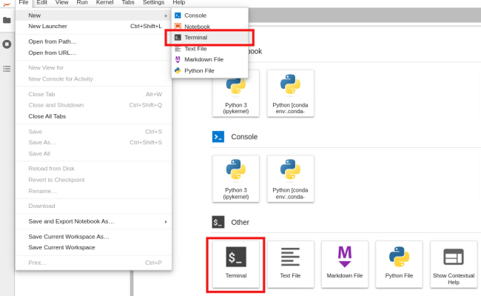The image size is (481, 296).
Task: Select Close All Tabs in the File menu
Action: pyautogui.click(x=93, y=116)
